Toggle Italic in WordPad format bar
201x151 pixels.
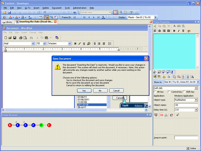pyautogui.click(x=79, y=43)
